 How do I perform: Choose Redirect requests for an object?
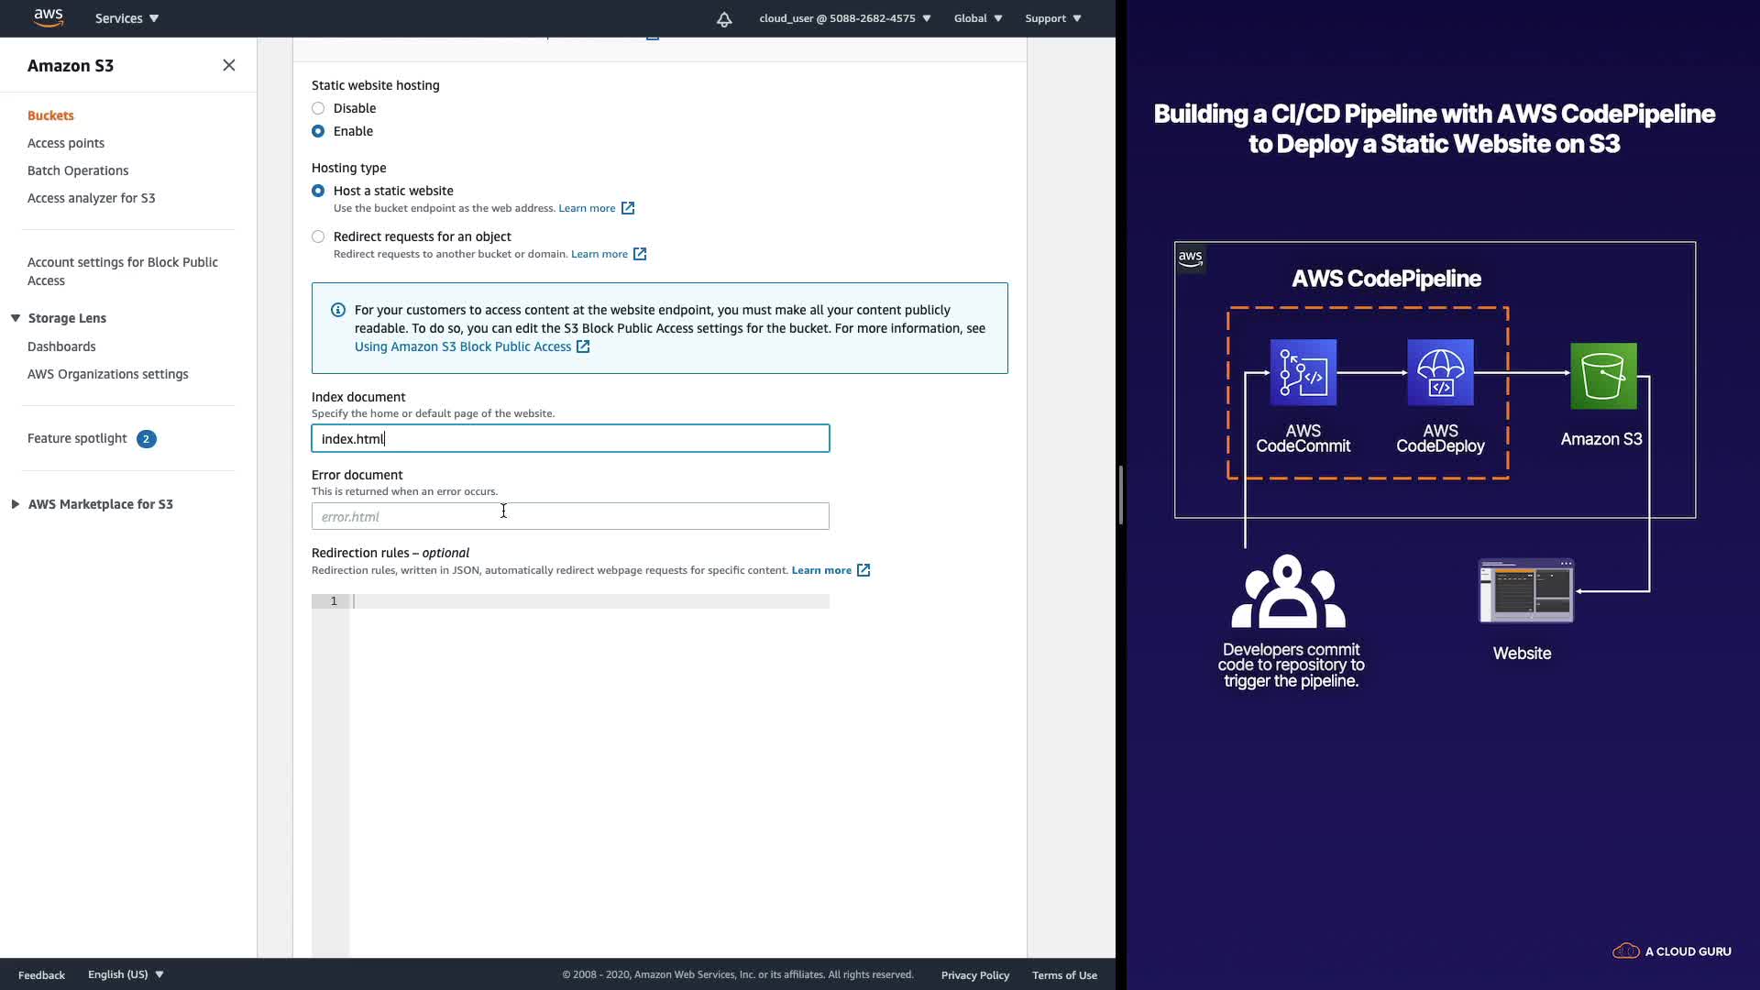[x=318, y=236]
